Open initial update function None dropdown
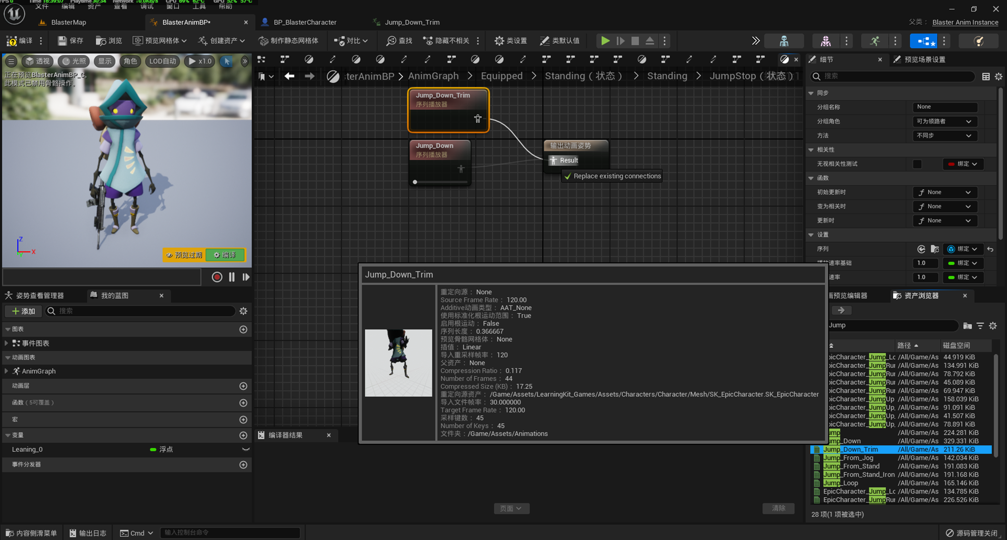 click(945, 192)
